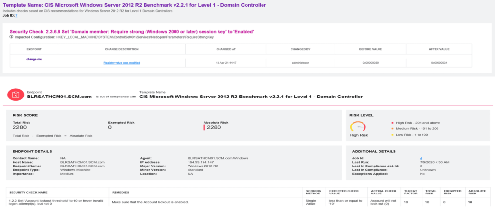Screen dimensions: 495x208
Task: Open the Job ID 7 link
Action: [x=16, y=15]
